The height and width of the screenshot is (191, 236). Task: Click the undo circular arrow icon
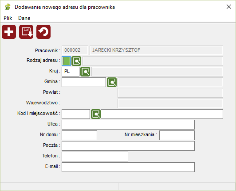(43, 32)
